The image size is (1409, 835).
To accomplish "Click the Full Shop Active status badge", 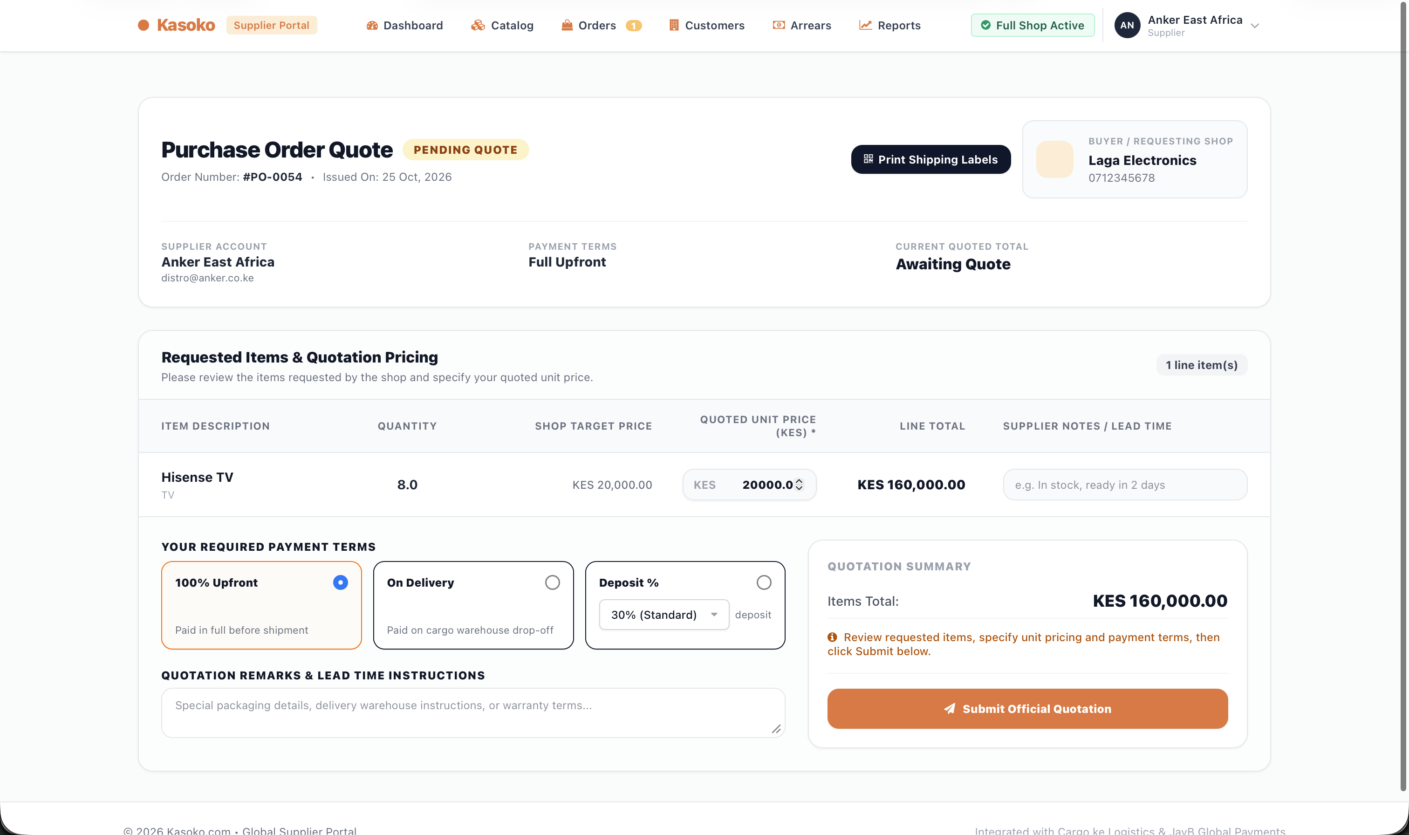I will click(1032, 25).
